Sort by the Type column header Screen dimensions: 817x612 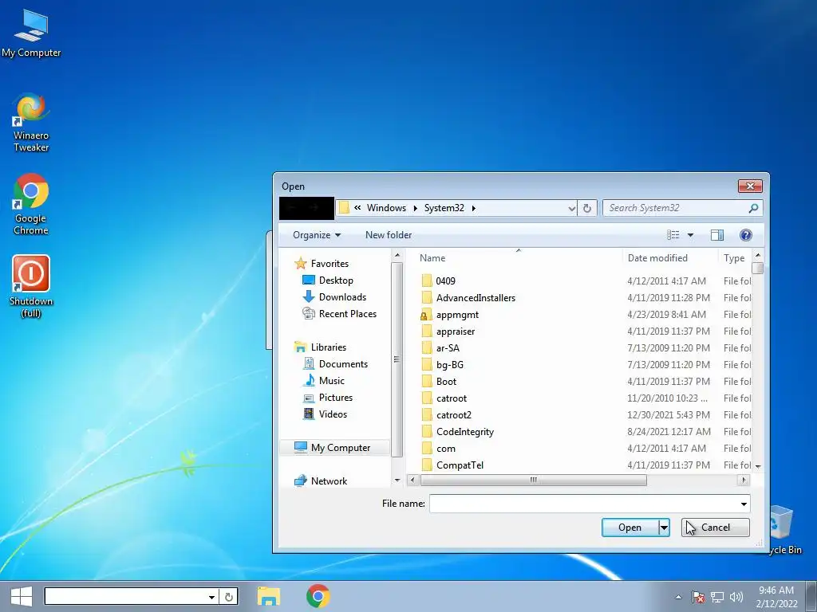tap(735, 258)
